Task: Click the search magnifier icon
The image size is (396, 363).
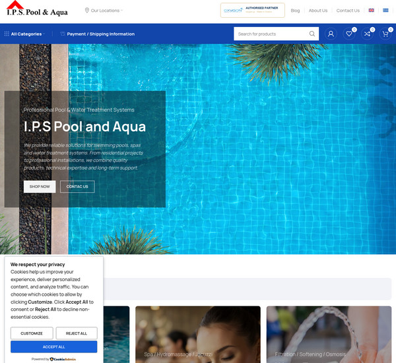Action: [x=312, y=34]
